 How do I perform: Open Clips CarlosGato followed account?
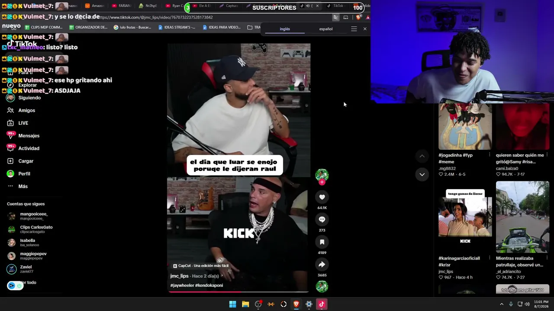click(x=30, y=229)
